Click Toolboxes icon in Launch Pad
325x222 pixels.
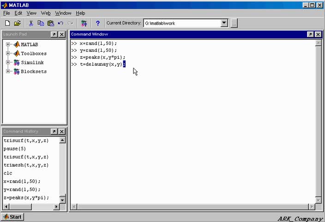[17, 53]
